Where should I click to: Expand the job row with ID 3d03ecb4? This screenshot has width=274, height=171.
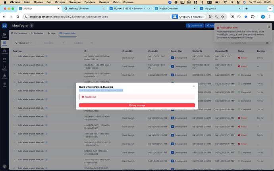pyautogui.click(x=14, y=117)
